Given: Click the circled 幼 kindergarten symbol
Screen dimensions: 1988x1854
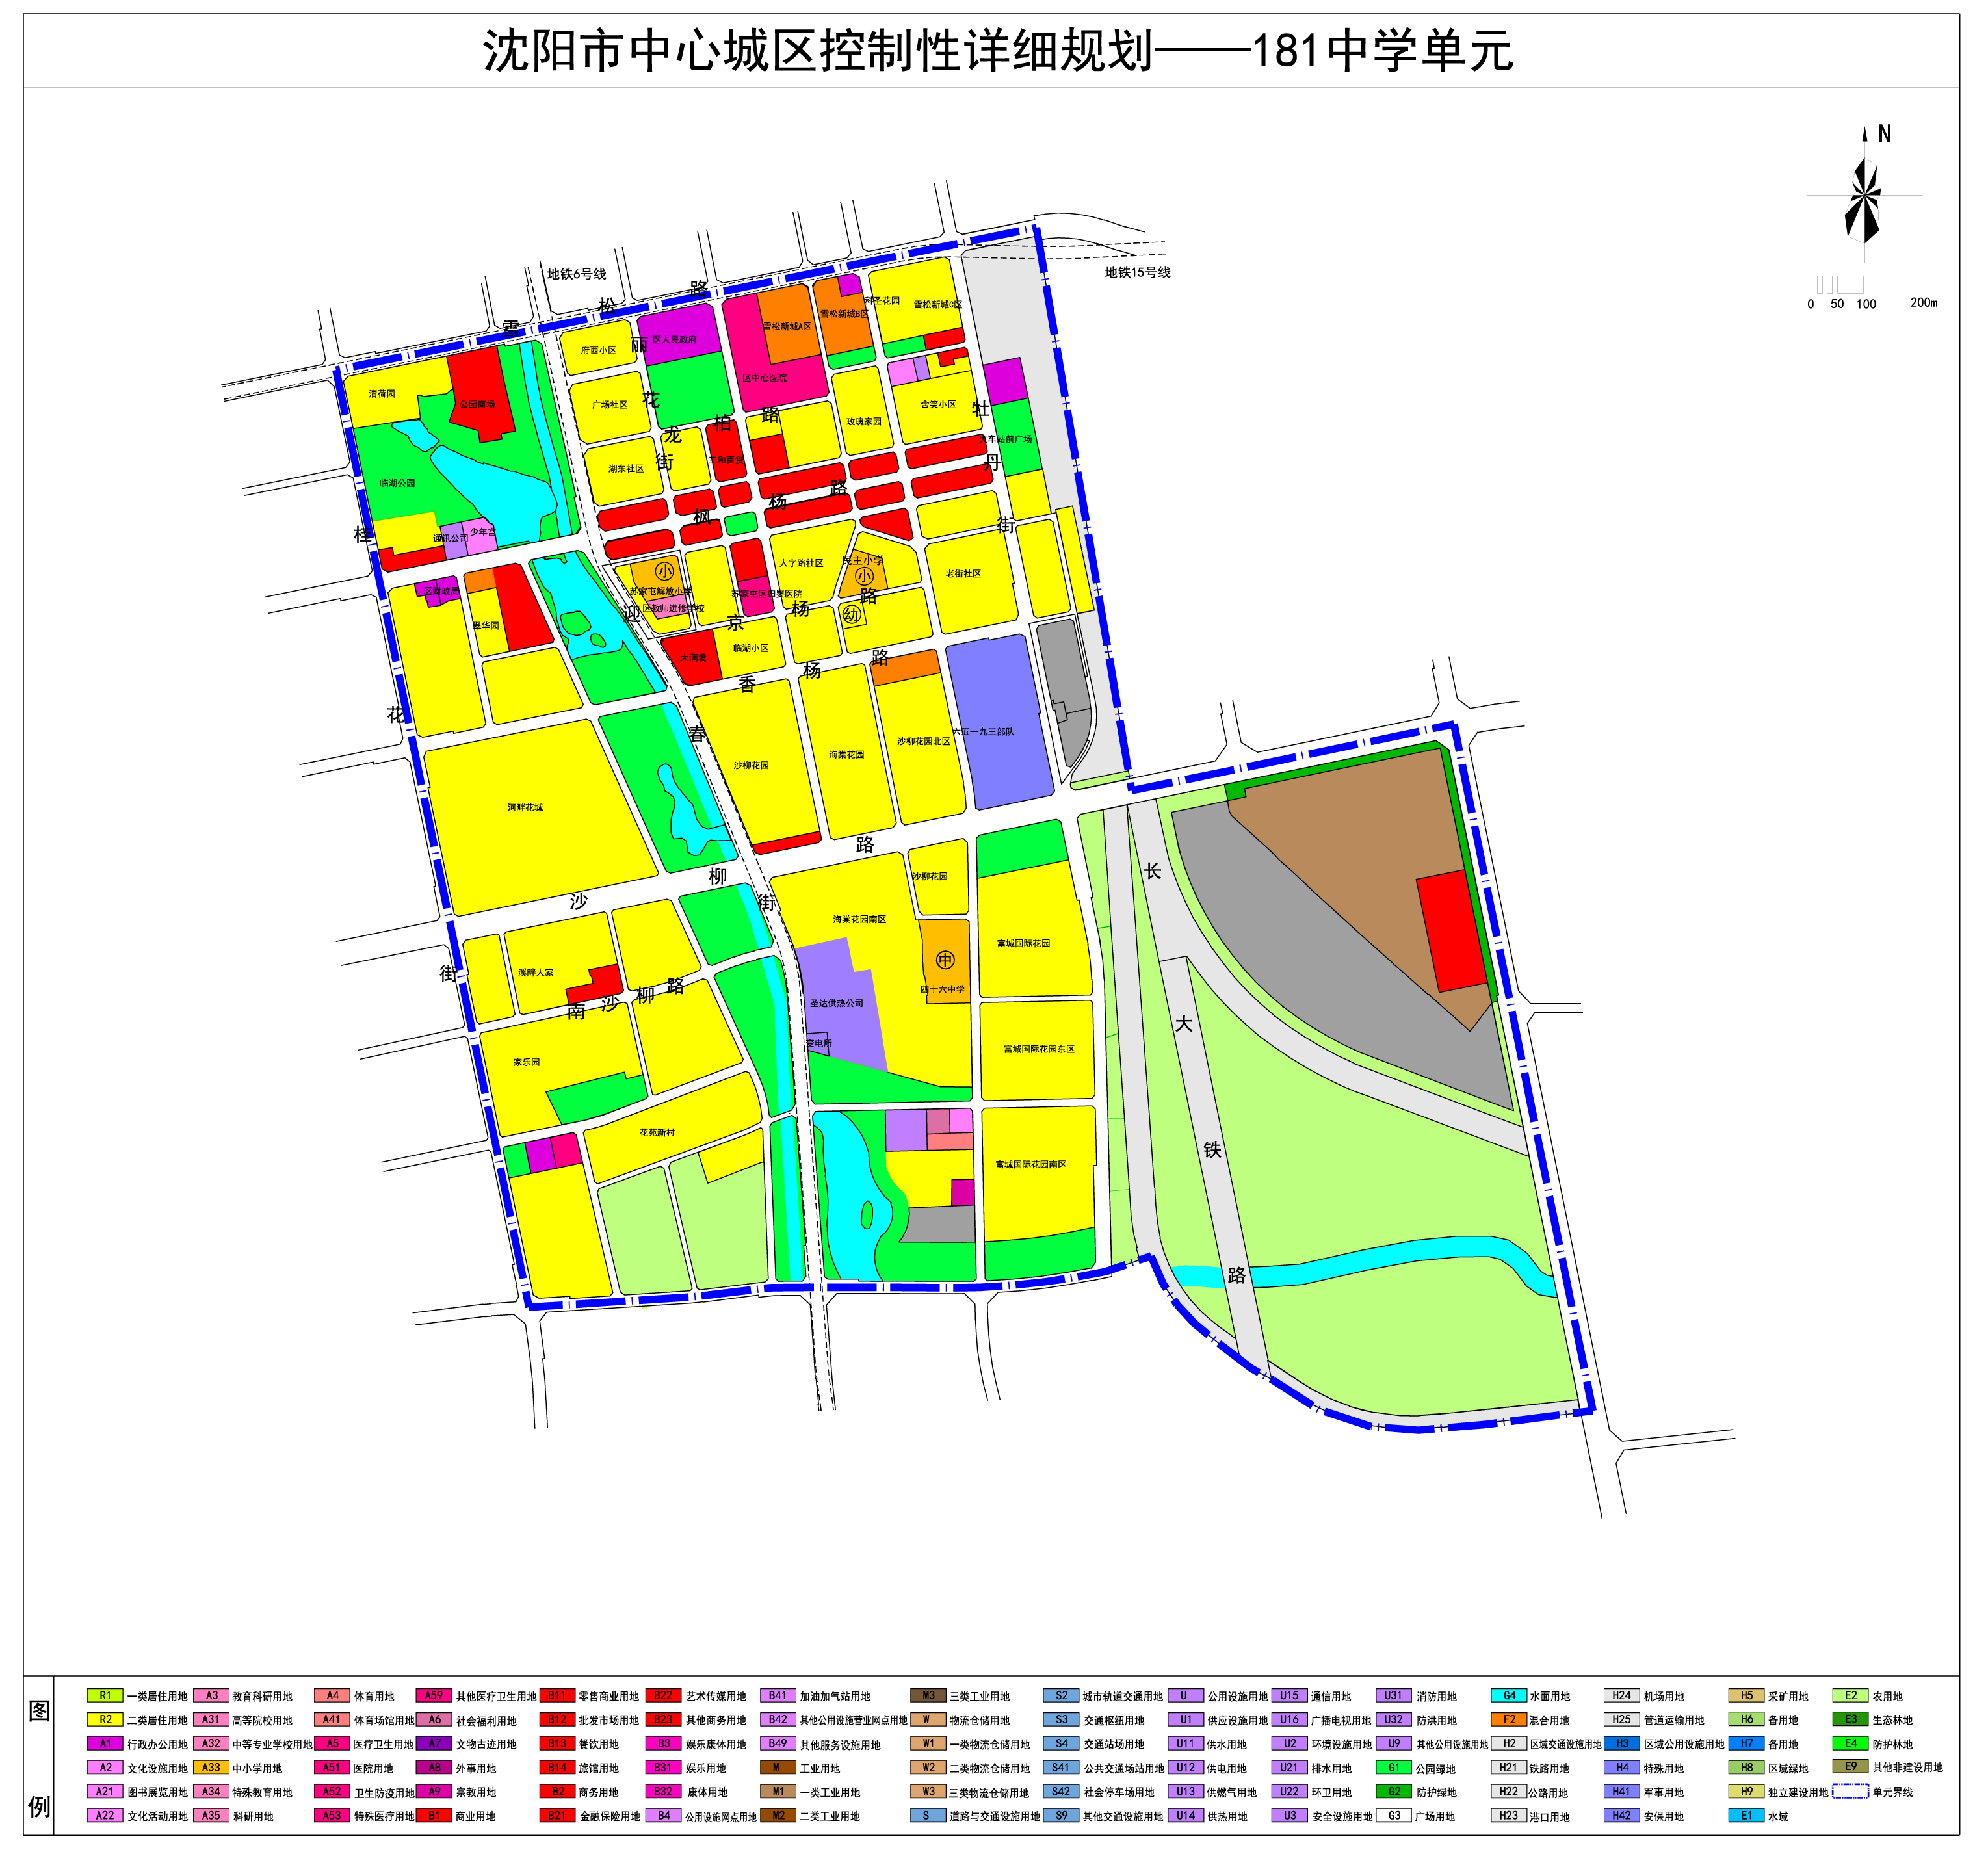Looking at the screenshot, I should (x=851, y=615).
